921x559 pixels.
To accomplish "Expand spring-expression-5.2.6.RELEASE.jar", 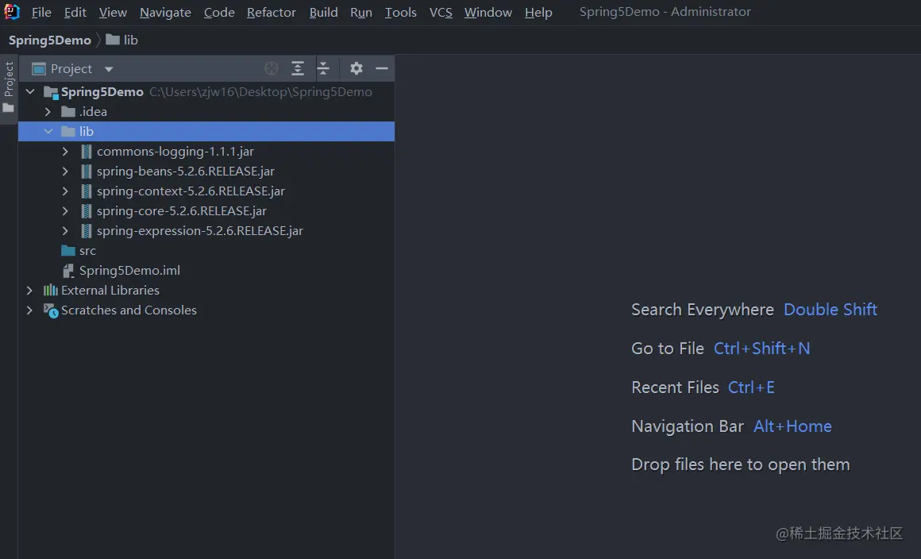I will click(65, 231).
